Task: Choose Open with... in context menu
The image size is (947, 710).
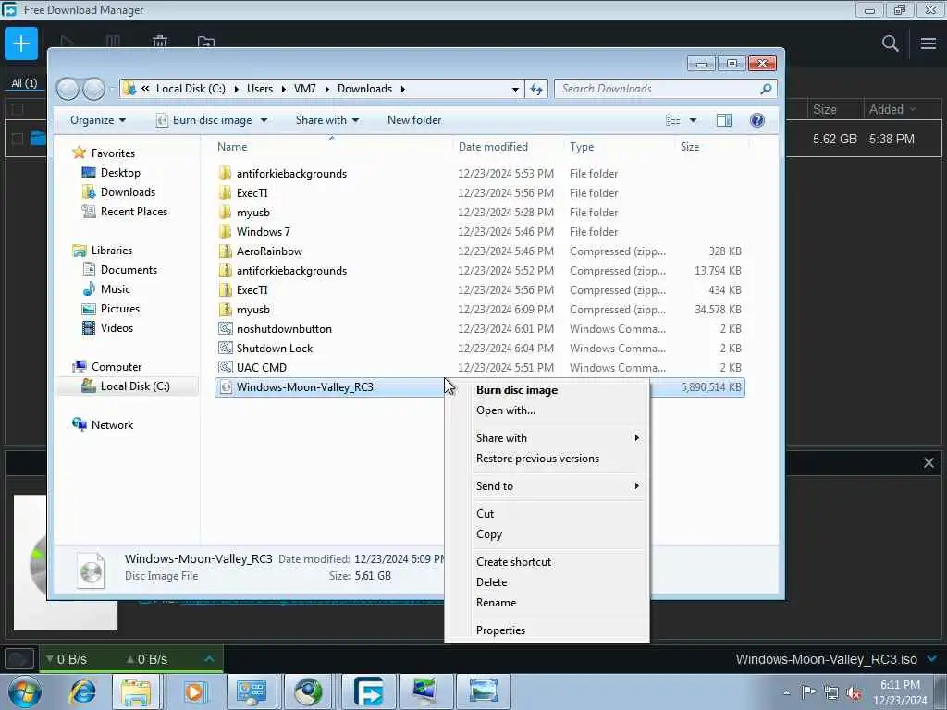Action: point(547,410)
